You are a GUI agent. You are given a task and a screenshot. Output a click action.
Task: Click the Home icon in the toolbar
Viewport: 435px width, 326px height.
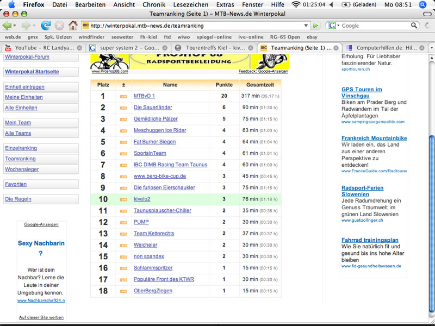click(73, 26)
